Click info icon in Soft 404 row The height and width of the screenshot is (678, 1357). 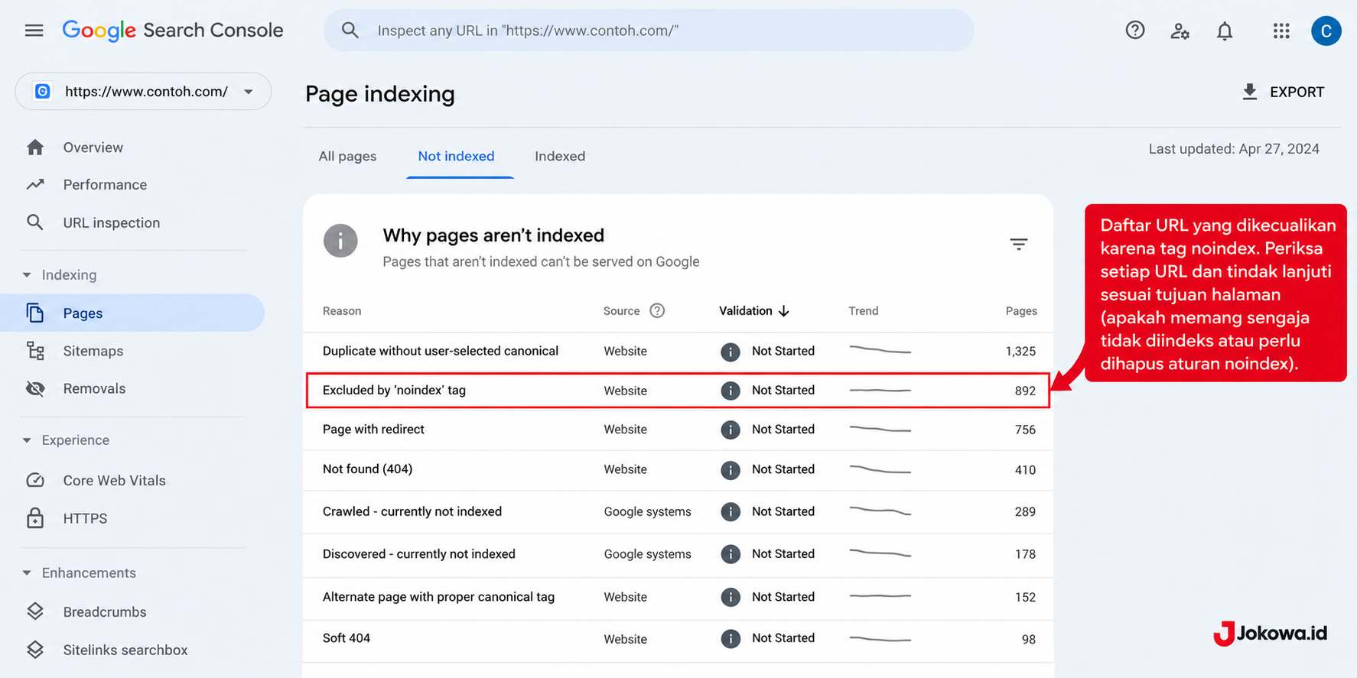click(731, 638)
